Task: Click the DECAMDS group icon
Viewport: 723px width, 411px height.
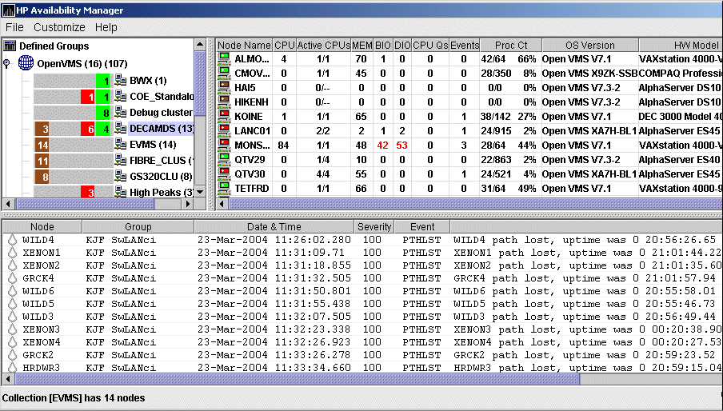Action: (120, 129)
